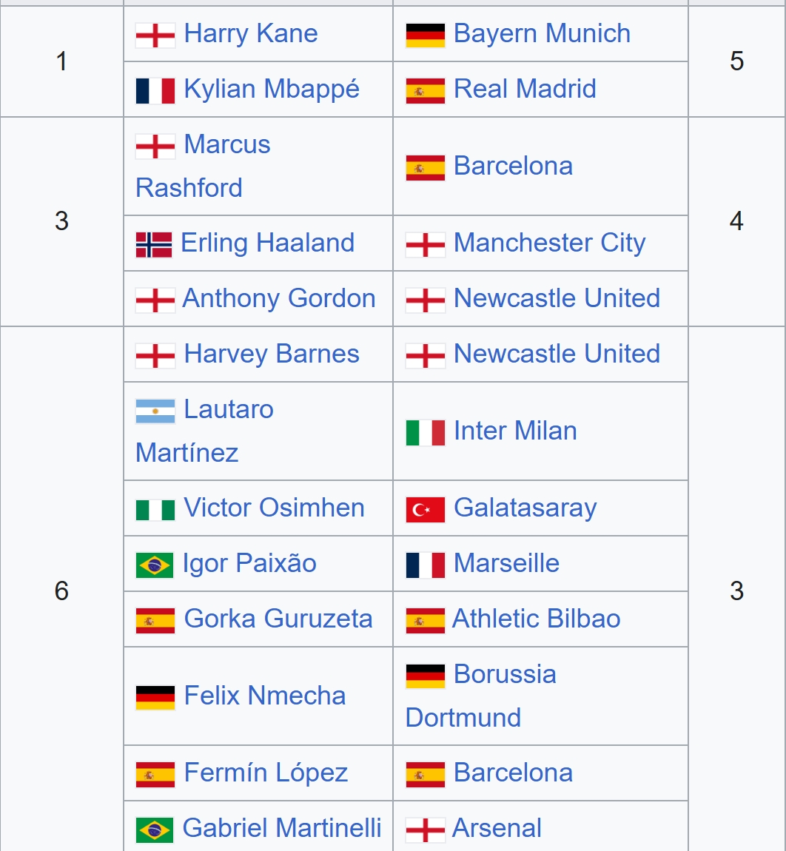Click the Norway flag beside Erling Haaland
The image size is (786, 851).
[154, 244]
